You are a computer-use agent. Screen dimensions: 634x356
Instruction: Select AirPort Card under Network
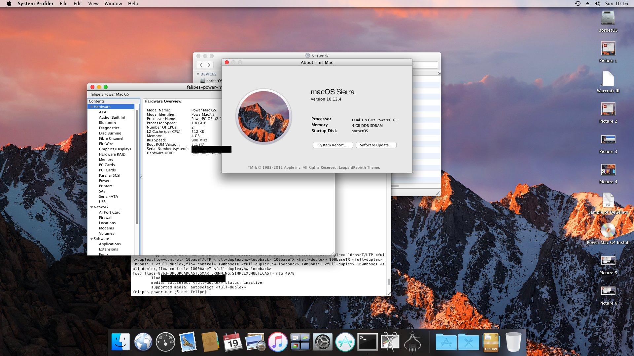(x=110, y=212)
